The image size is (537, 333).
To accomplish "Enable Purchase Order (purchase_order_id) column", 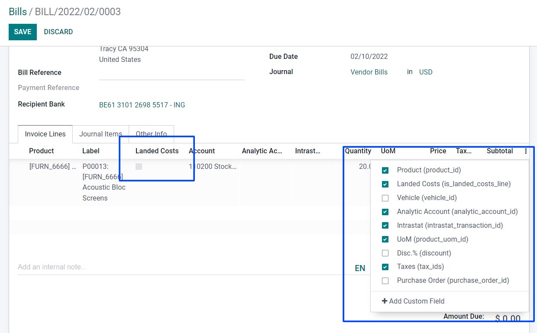I will pos(385,281).
